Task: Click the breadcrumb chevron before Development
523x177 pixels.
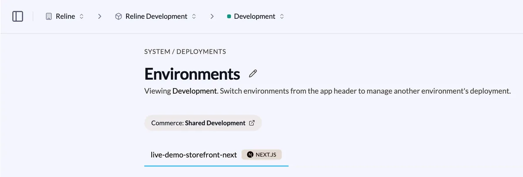Action: [x=212, y=17]
